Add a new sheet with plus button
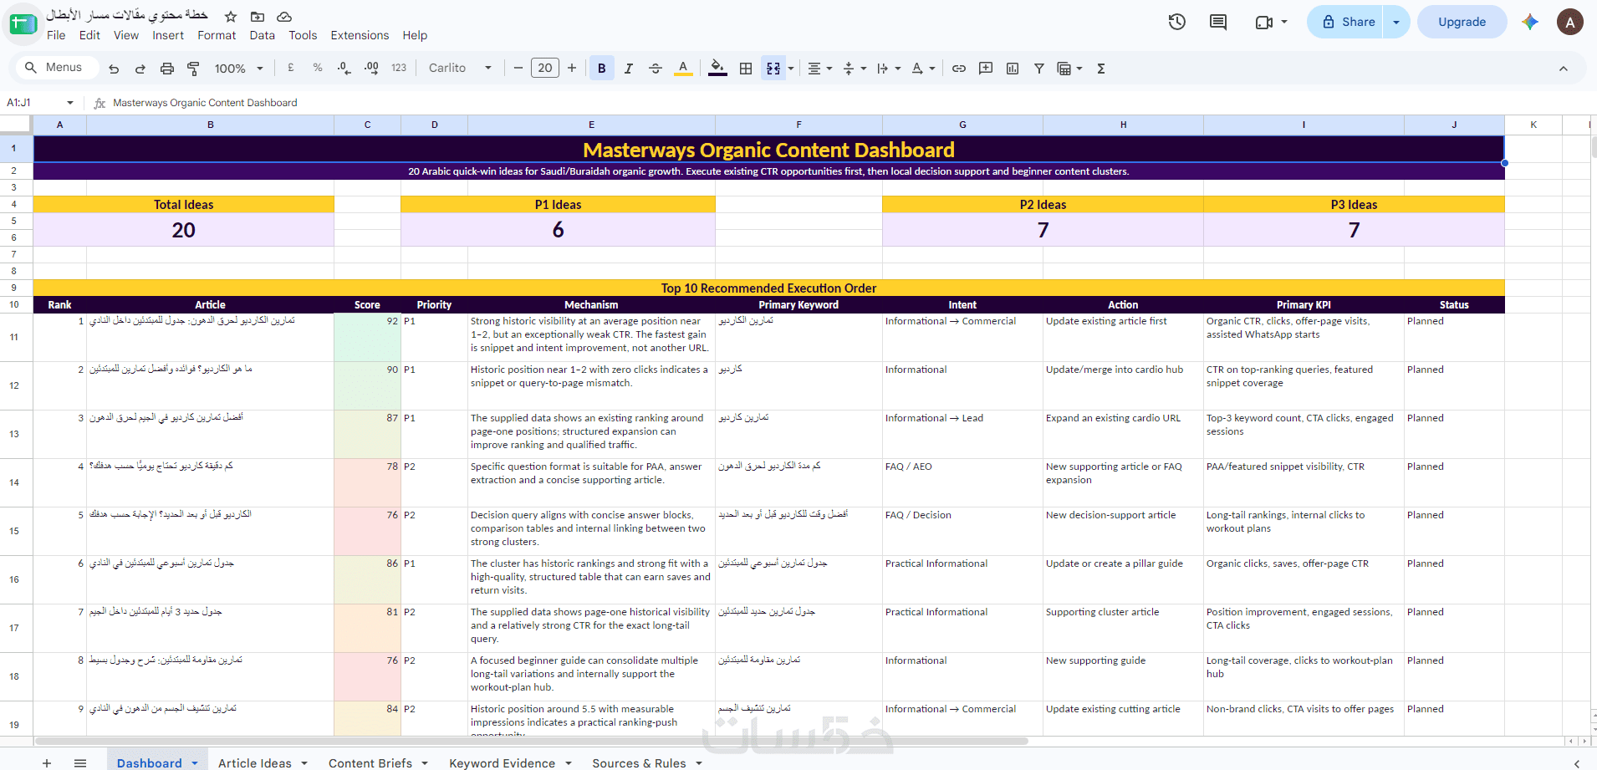Image resolution: width=1597 pixels, height=770 pixels. point(47,762)
